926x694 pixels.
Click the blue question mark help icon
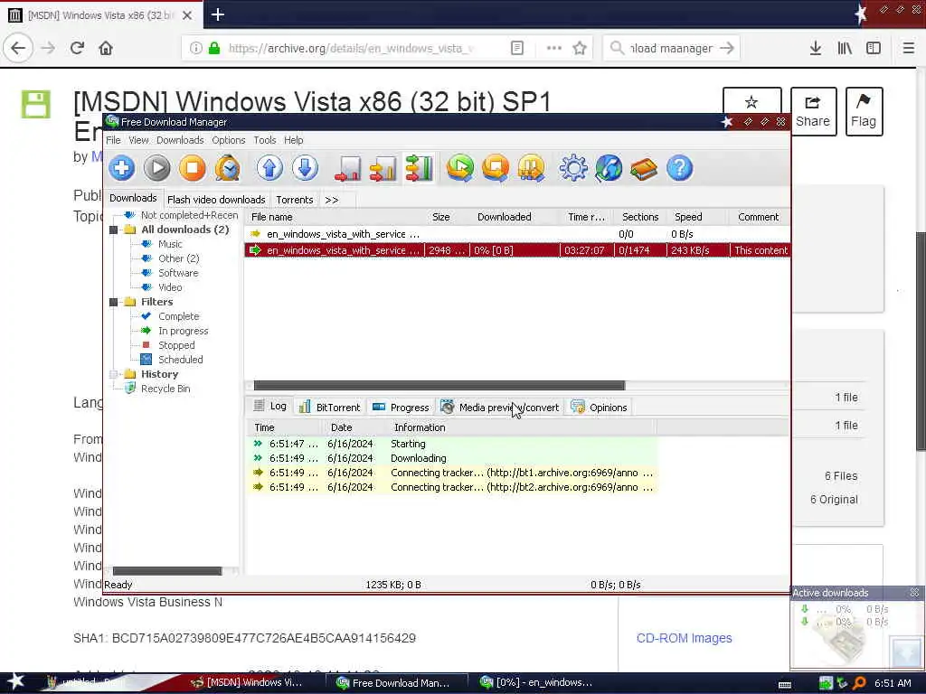click(680, 168)
